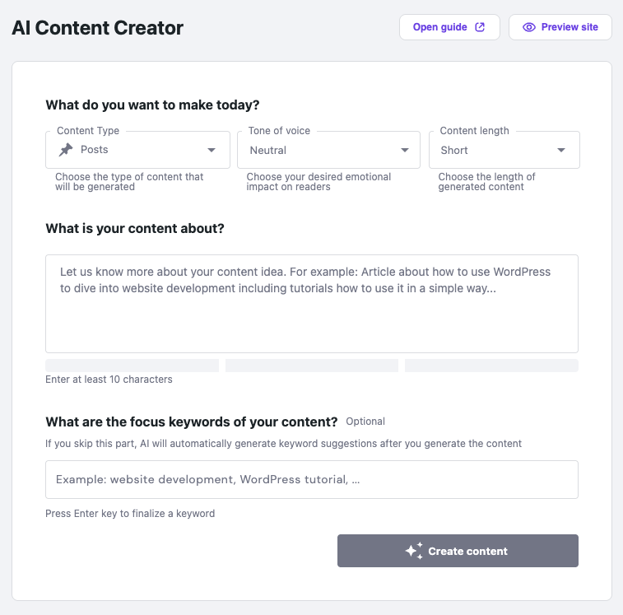Expand the Content Type dropdown arrow
623x615 pixels.
point(212,150)
